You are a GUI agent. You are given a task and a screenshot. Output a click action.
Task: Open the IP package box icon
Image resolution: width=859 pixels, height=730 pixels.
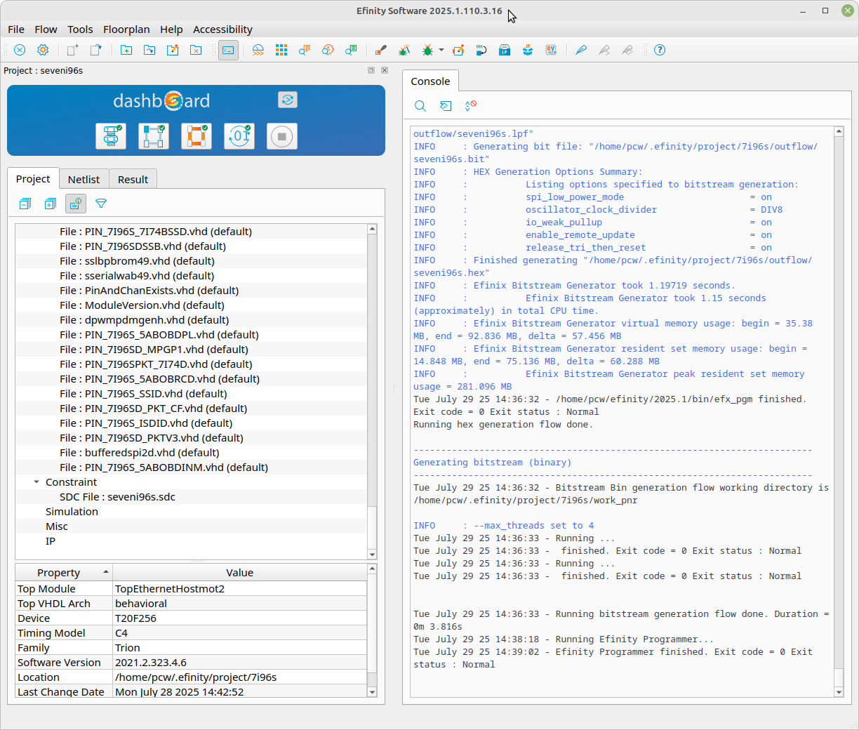point(528,50)
